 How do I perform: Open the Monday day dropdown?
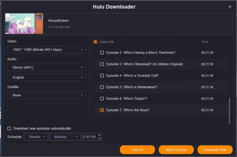click(65, 137)
